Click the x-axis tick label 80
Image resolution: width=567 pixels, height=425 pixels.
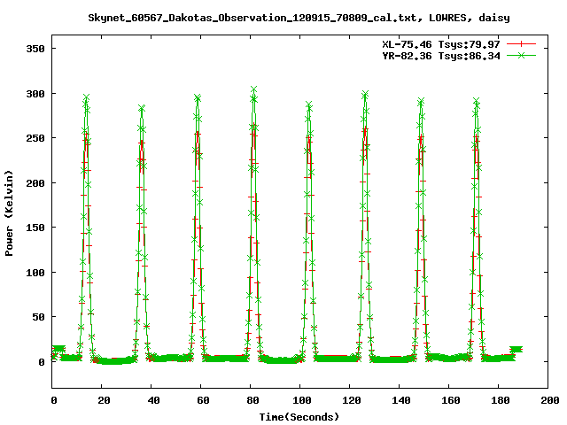pyautogui.click(x=252, y=400)
